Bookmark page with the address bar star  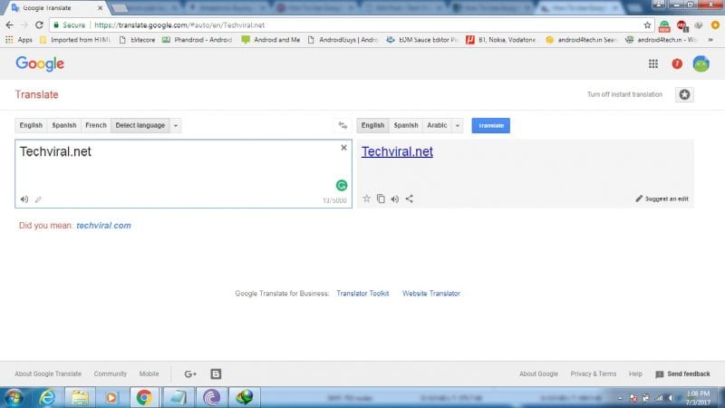(x=647, y=25)
